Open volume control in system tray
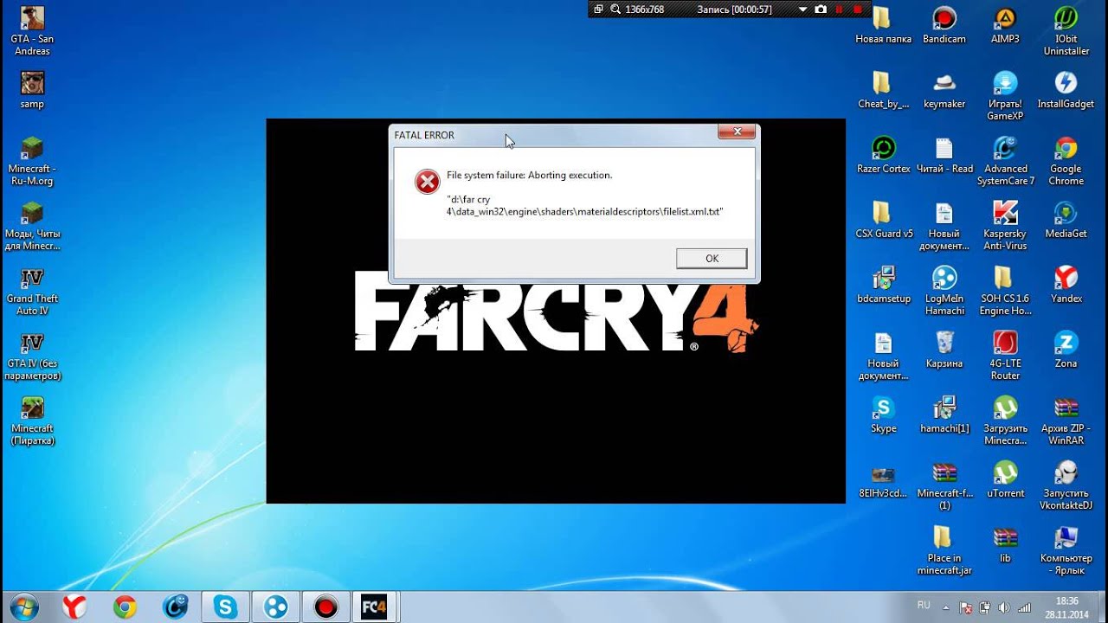This screenshot has width=1108, height=623. [x=1004, y=607]
